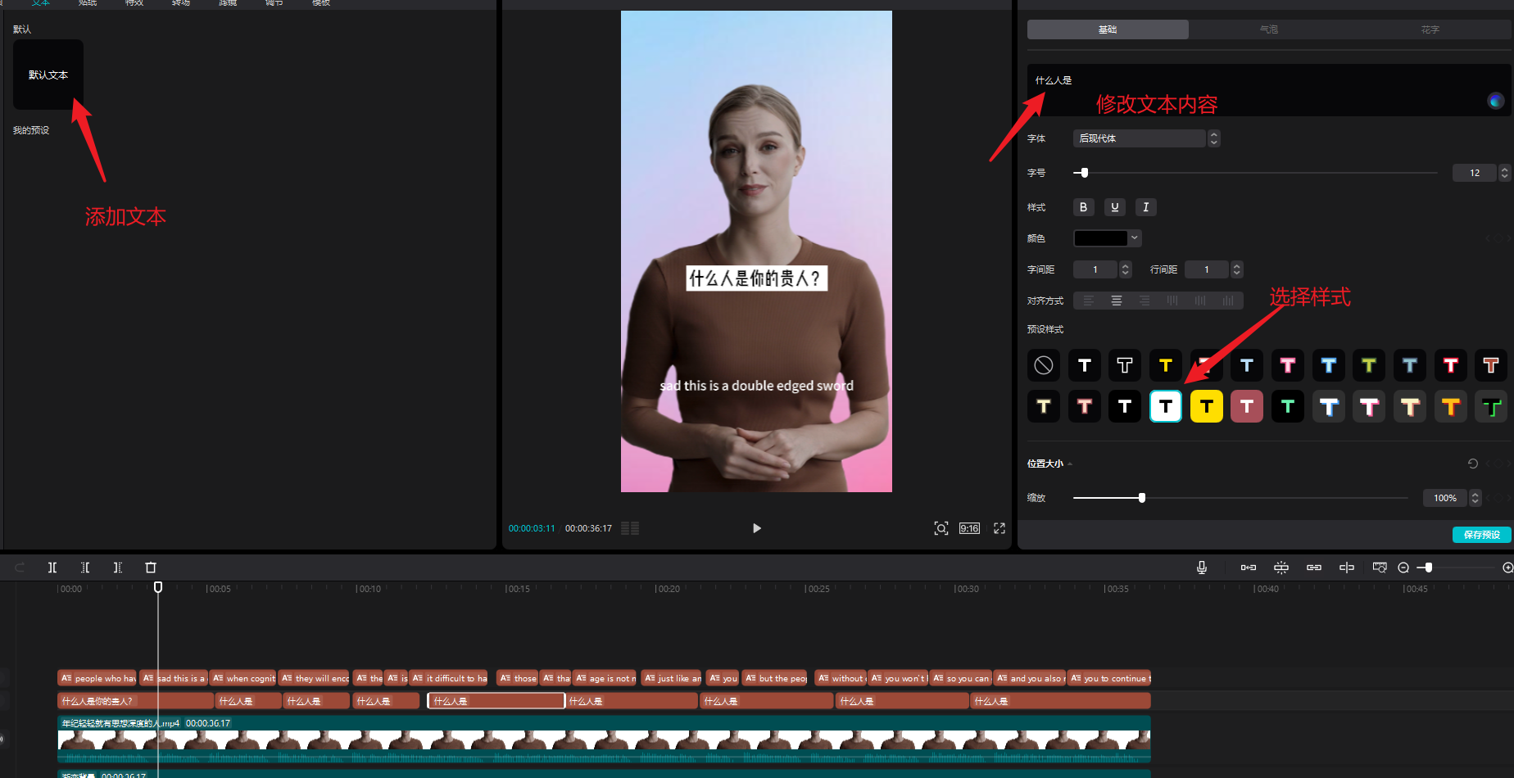Click the reset position-size undo icon
Viewport: 1514px width, 778px height.
[1473, 464]
